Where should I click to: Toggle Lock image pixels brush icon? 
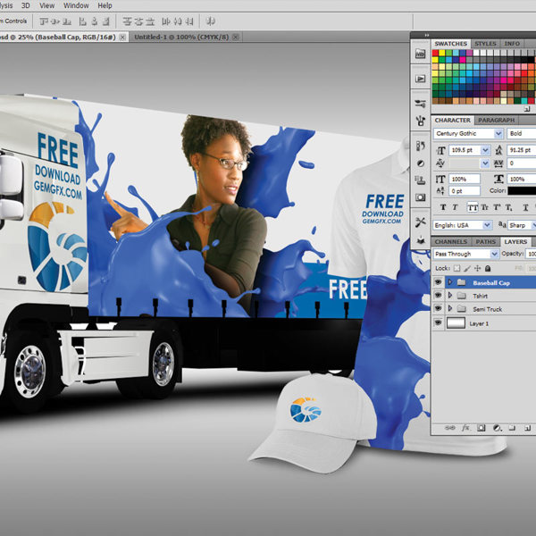[467, 268]
